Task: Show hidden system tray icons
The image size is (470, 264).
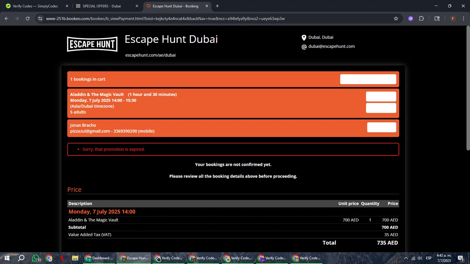Action: click(x=406, y=258)
